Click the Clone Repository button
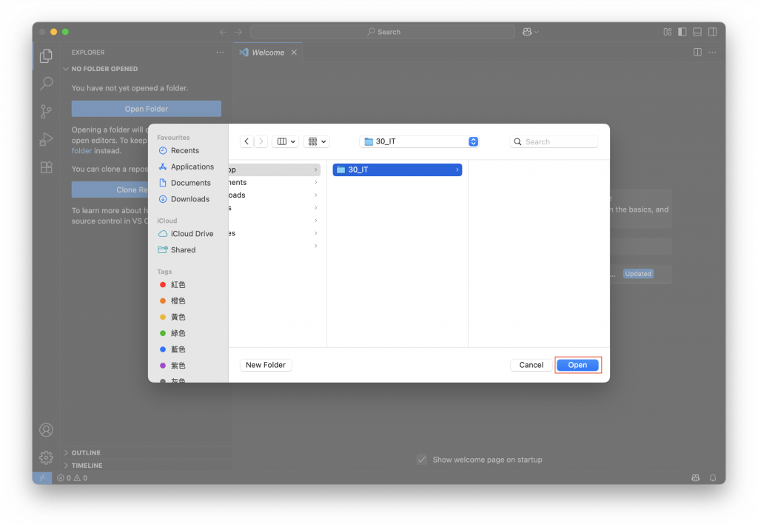758x527 pixels. pyautogui.click(x=110, y=189)
